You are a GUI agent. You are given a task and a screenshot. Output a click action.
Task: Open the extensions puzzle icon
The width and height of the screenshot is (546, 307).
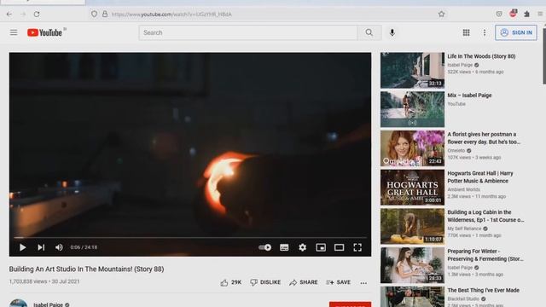pyautogui.click(x=526, y=14)
